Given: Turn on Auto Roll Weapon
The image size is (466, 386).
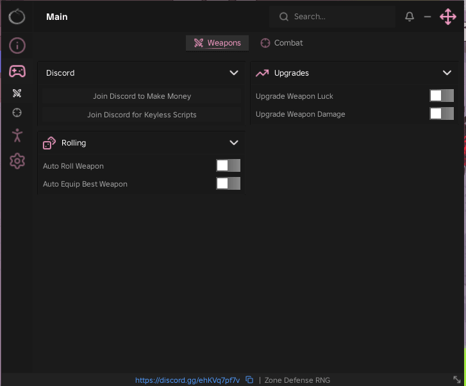Looking at the screenshot, I should (x=228, y=165).
